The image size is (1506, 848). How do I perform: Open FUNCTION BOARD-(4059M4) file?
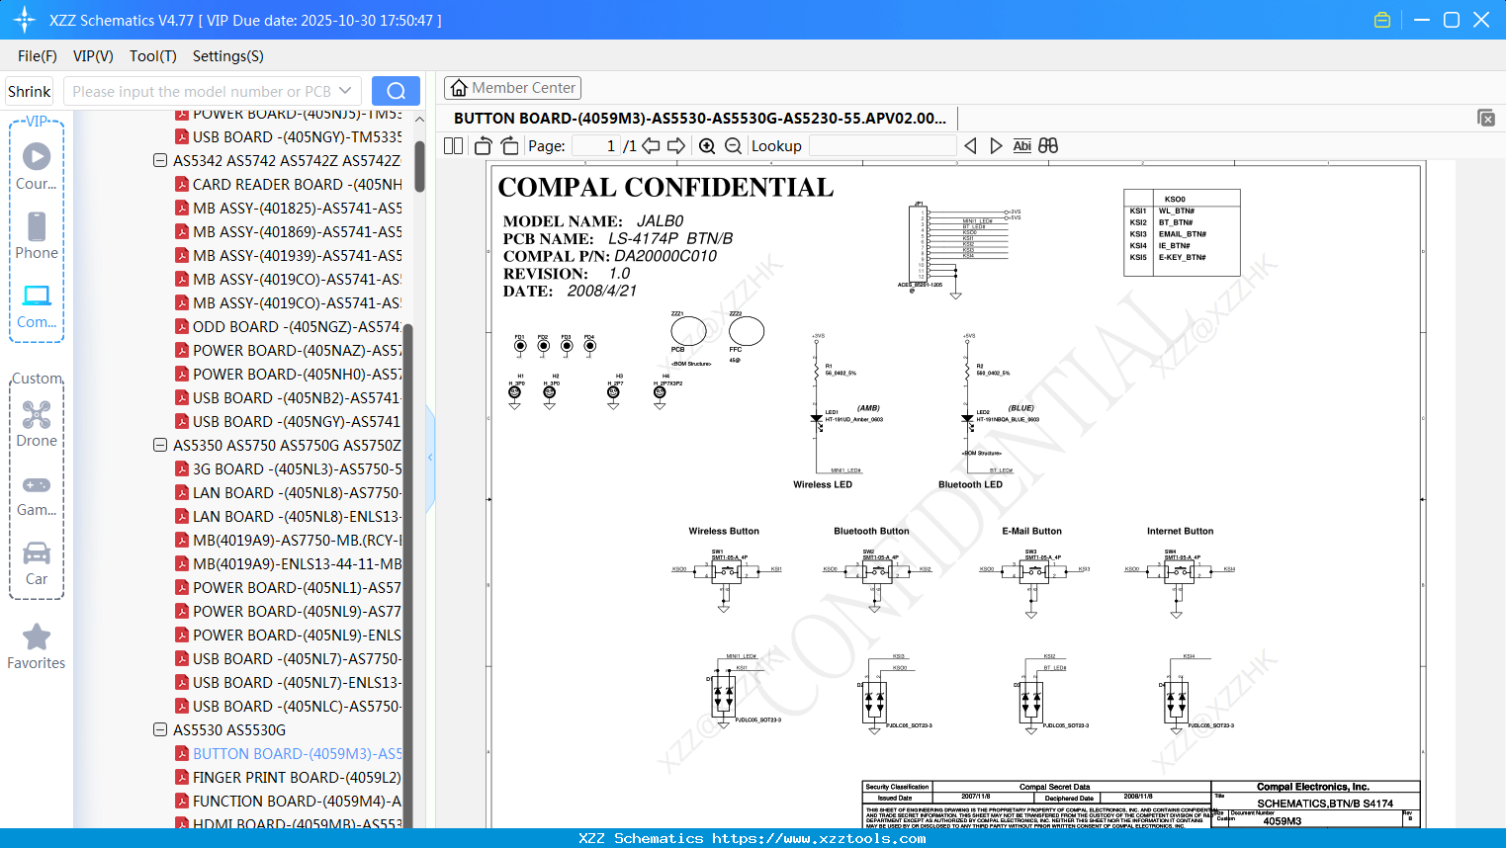(297, 801)
